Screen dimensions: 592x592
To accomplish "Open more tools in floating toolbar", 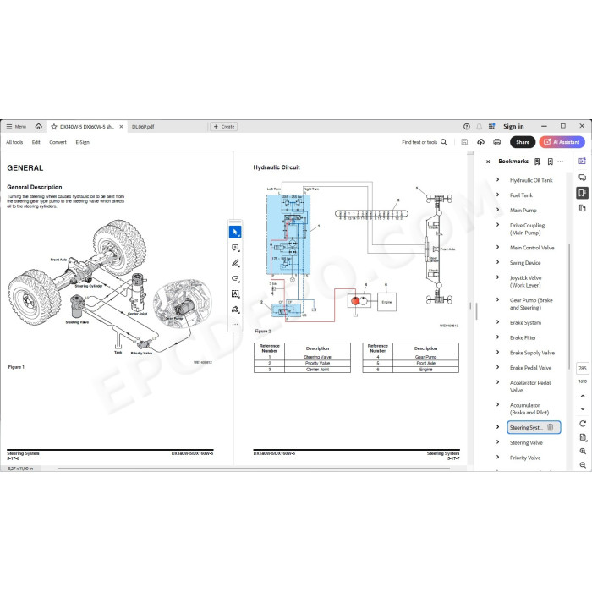I will (235, 324).
